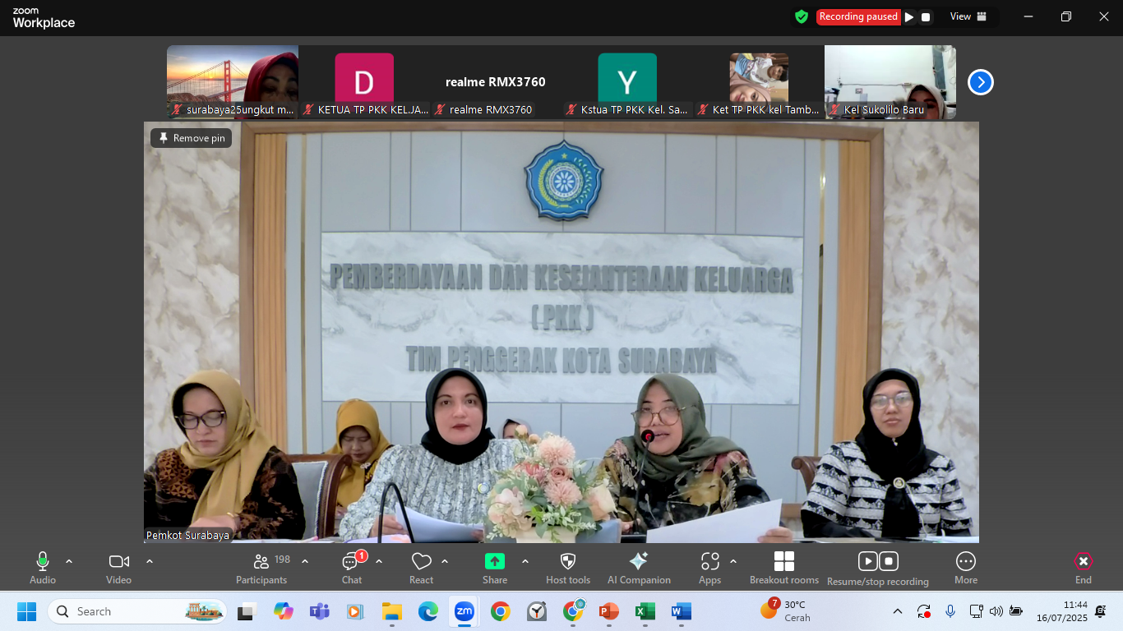Click Remove pin on the pinned video
This screenshot has height=631, width=1123.
192,138
